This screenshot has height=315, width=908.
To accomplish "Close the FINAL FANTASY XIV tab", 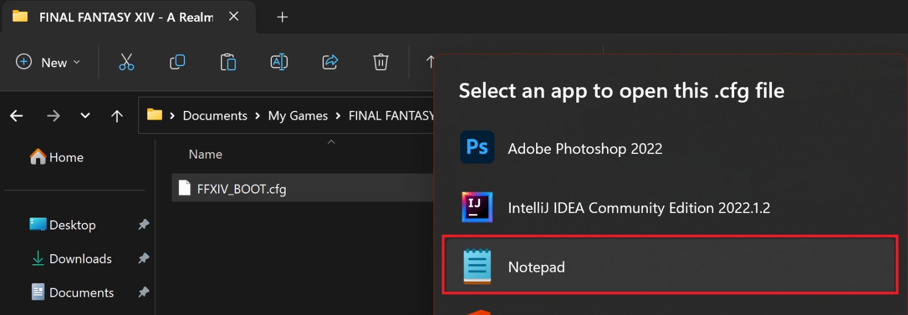I will [234, 17].
